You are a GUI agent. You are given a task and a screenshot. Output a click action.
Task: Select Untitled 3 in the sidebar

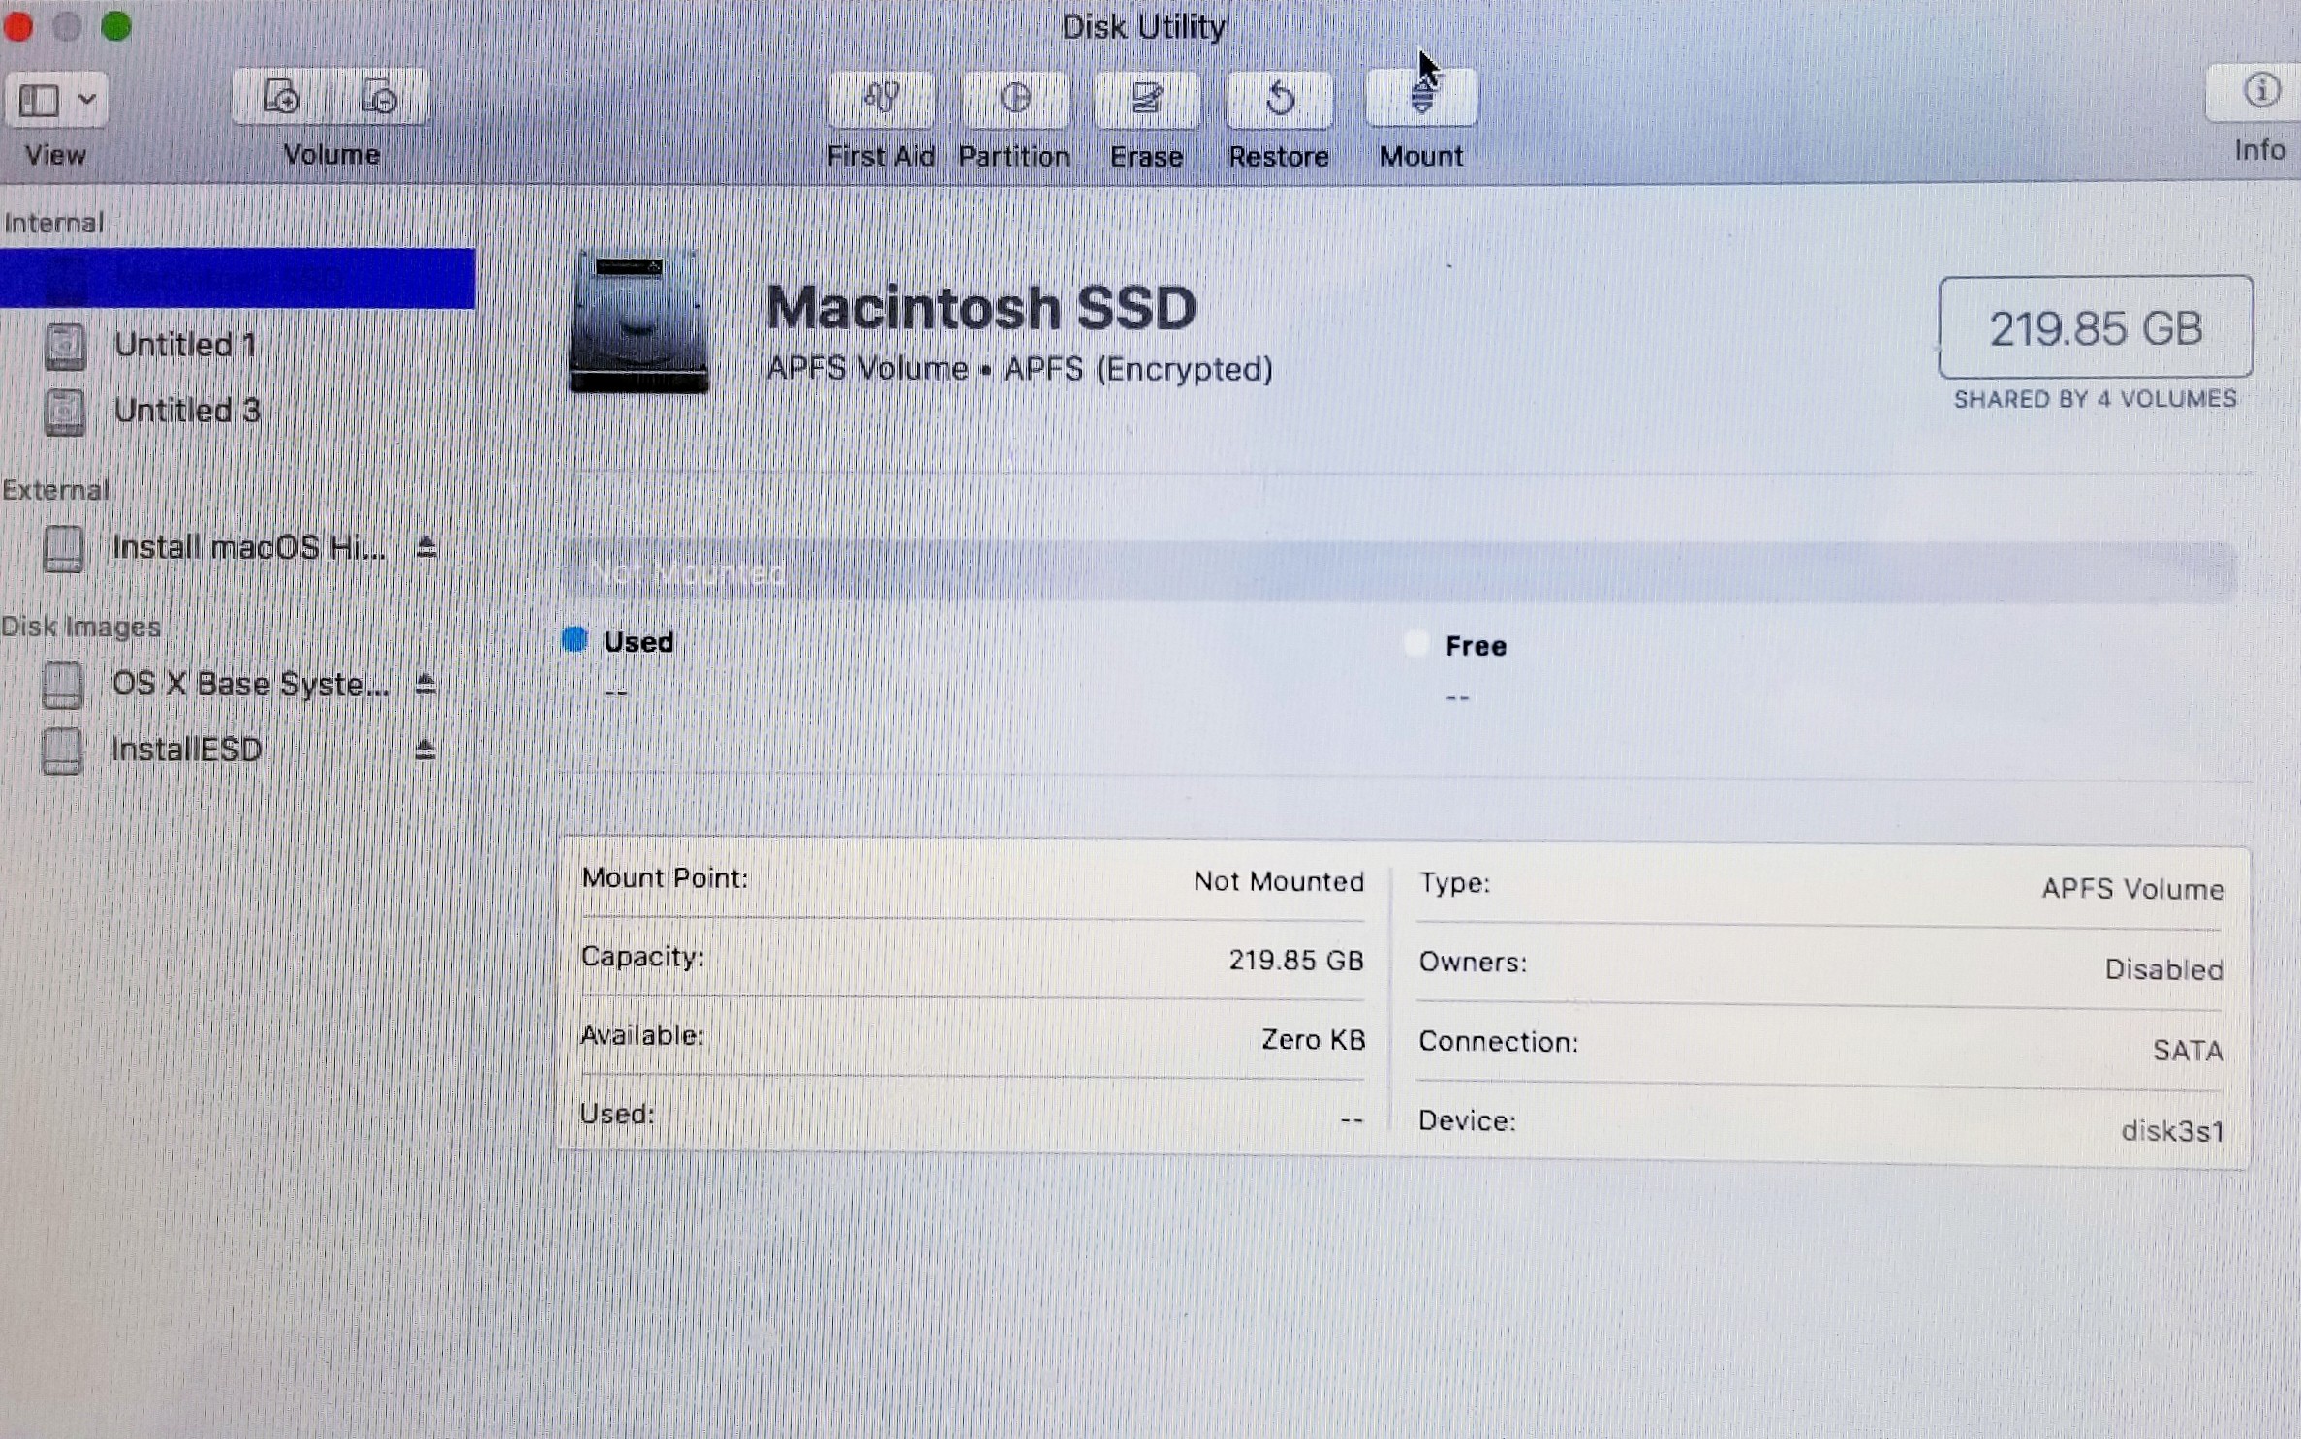pos(187,410)
